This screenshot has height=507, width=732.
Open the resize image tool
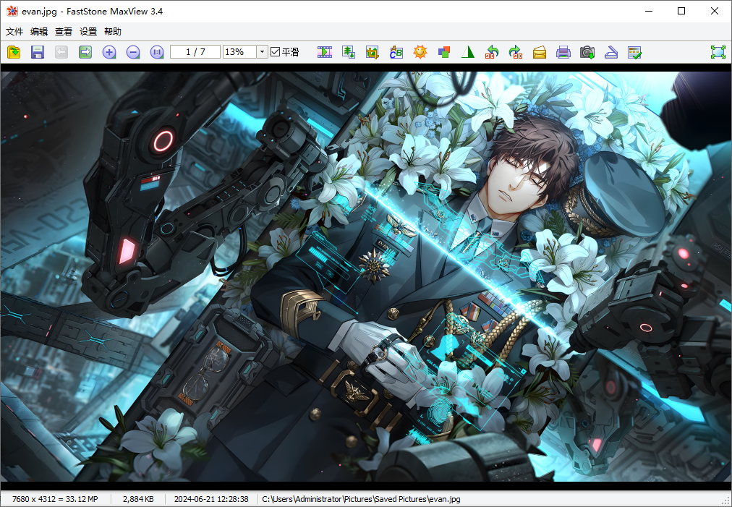349,52
